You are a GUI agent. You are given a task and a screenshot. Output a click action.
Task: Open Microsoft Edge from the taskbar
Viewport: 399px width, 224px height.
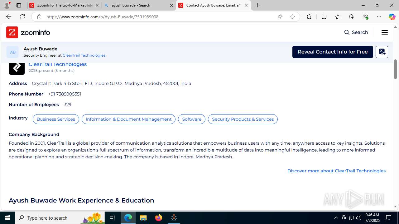pyautogui.click(x=128, y=218)
